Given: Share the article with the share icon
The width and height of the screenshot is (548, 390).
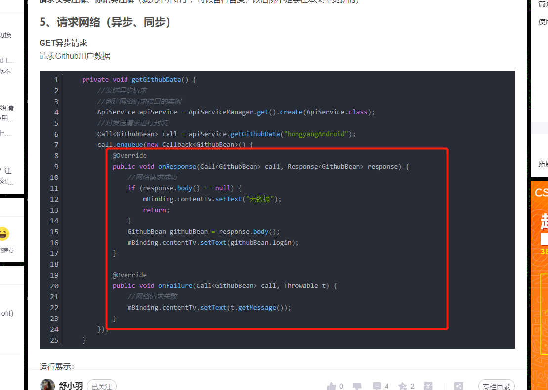Looking at the screenshot, I should click(x=458, y=386).
